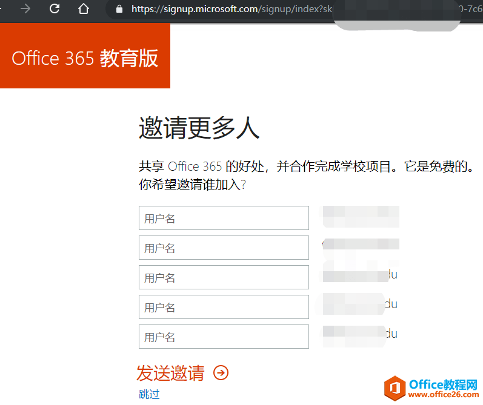This screenshot has width=483, height=405.
Task: Focus the fourth 用户名 input field
Action: click(x=224, y=307)
